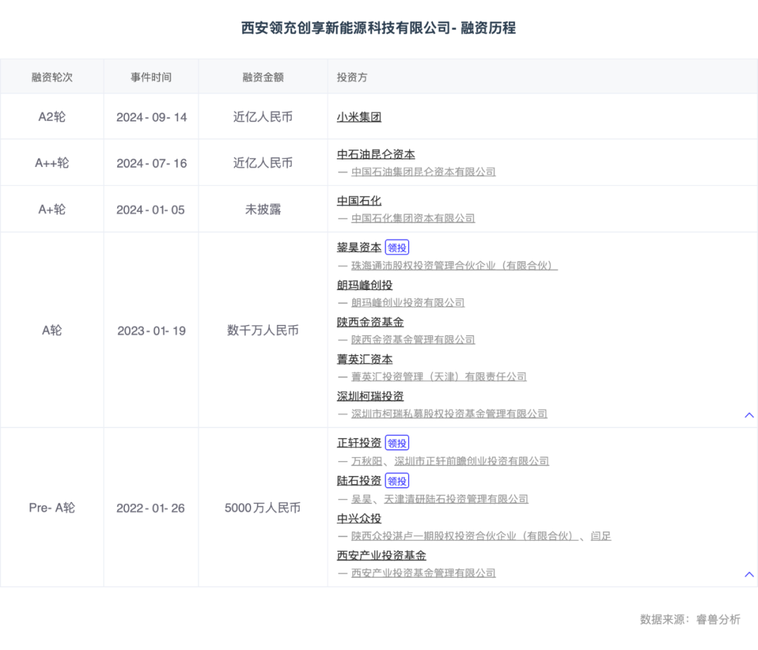Click the 事件时间 column header
The image size is (758, 650).
click(152, 77)
